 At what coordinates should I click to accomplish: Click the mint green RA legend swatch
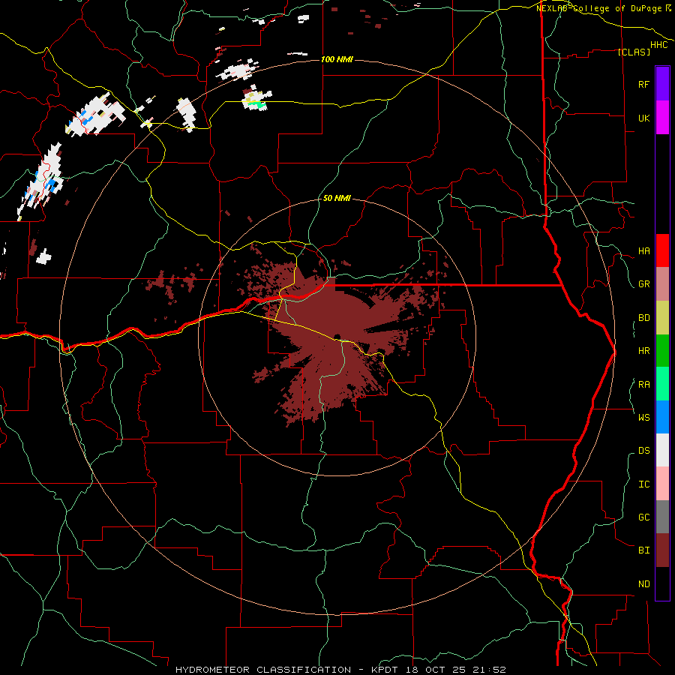tap(662, 384)
